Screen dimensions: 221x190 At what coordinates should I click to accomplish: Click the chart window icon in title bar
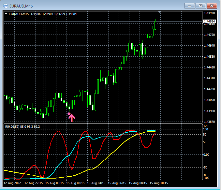[x=6, y=6]
